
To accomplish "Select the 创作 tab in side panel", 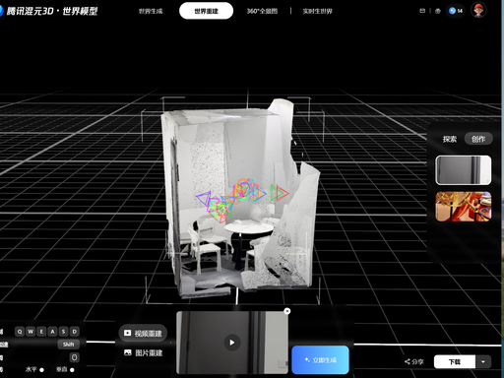I will (x=478, y=139).
